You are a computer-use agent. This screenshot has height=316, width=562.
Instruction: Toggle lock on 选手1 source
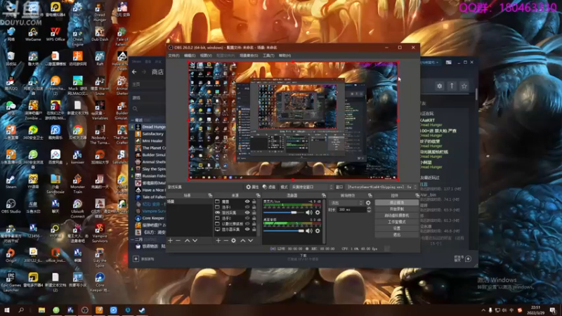coord(254,207)
